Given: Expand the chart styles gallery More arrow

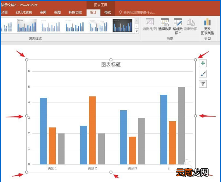Looking at the screenshot, I should [137, 31].
